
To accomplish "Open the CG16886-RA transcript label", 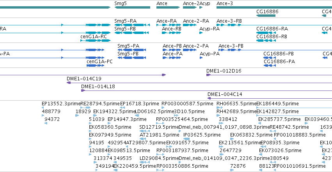I will click(x=272, y=29).
